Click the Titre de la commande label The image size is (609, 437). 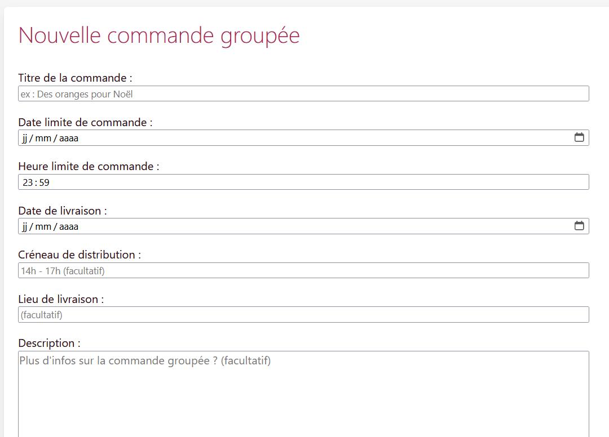coord(76,78)
